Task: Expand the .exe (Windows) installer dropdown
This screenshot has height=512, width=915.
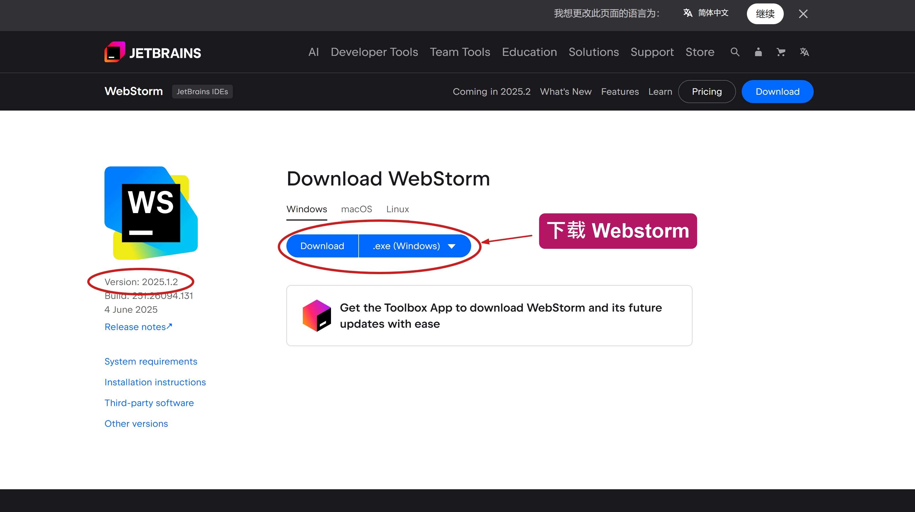Action: point(415,246)
